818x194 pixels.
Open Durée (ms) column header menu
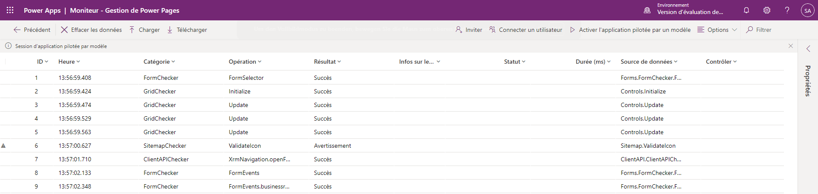[593, 62]
